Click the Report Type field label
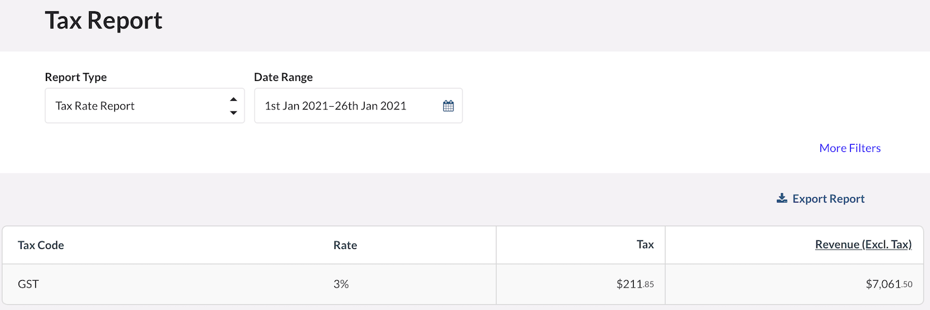The height and width of the screenshot is (310, 930). [x=76, y=77]
